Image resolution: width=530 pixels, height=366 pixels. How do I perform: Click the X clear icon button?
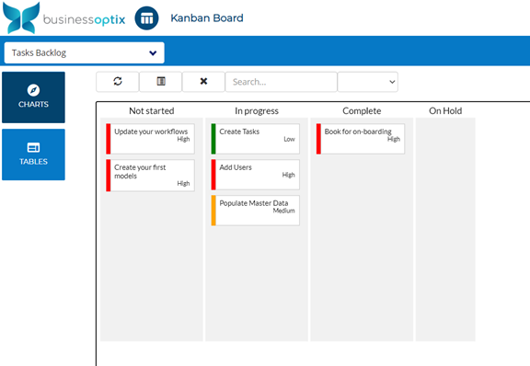[x=203, y=82]
